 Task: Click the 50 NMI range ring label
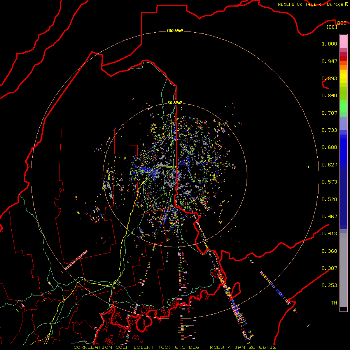point(175,103)
